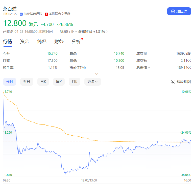Open 食物饮品 industry link
Viewport: 195px width, 184px height.
[85, 32]
